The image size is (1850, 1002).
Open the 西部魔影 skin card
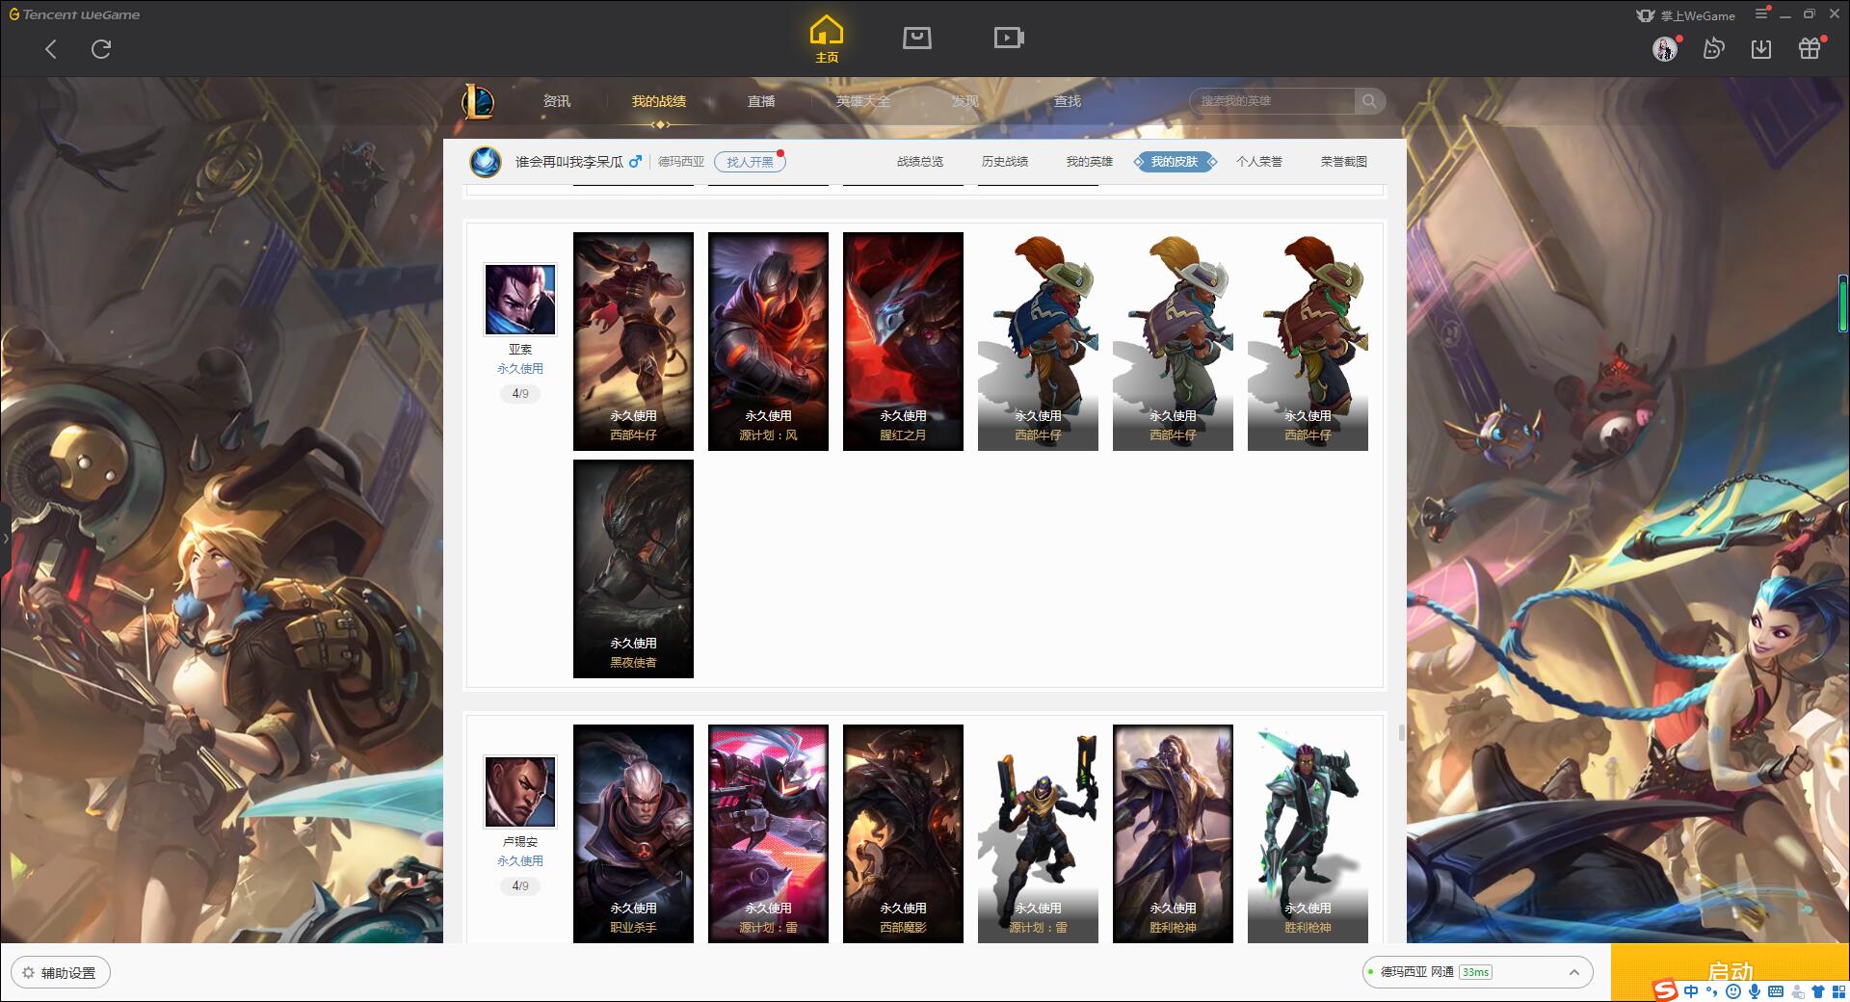(x=903, y=833)
